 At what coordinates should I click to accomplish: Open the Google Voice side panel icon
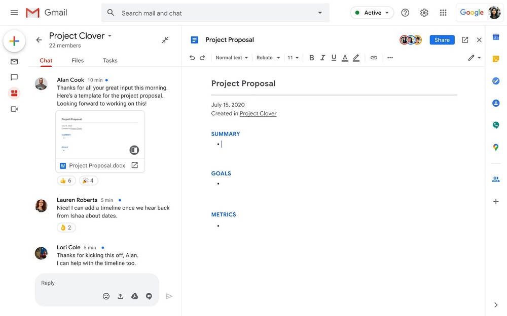(x=496, y=125)
